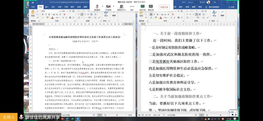Pause screen sharing
Viewport: 263px width, 121px height.
(151, 6)
